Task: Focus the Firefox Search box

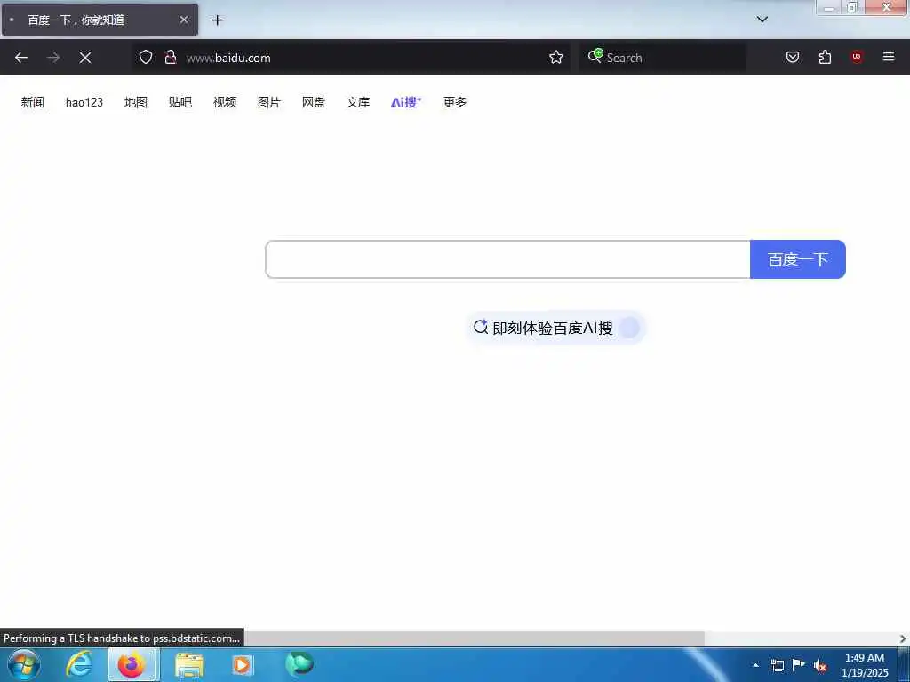Action: (x=663, y=58)
